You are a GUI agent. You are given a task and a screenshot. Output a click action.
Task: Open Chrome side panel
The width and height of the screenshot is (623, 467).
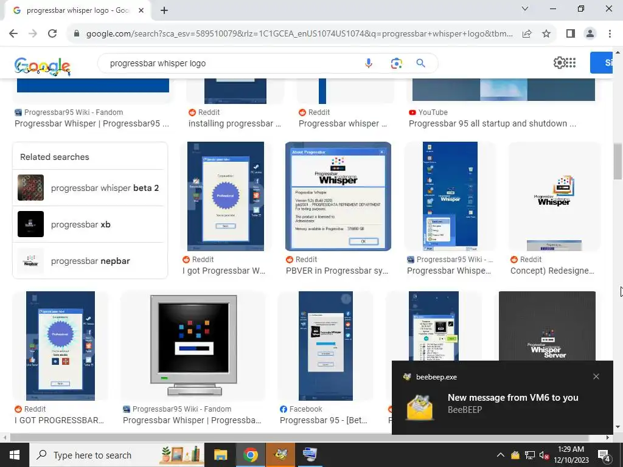pyautogui.click(x=571, y=33)
